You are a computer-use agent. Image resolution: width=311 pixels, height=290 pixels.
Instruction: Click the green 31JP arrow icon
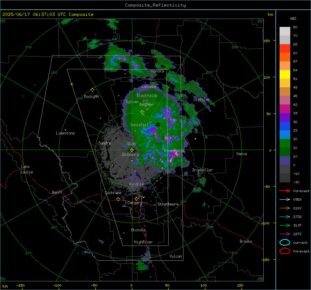click(x=285, y=225)
